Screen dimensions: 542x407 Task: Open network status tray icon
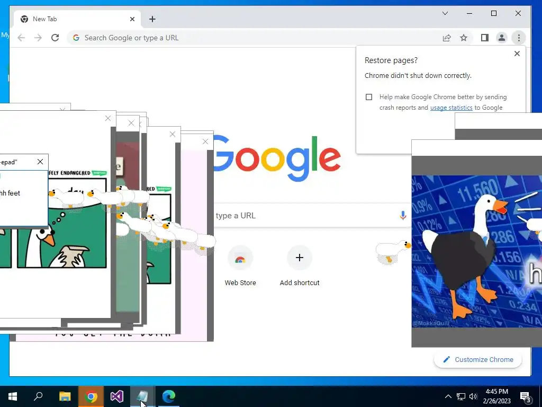pyautogui.click(x=461, y=396)
